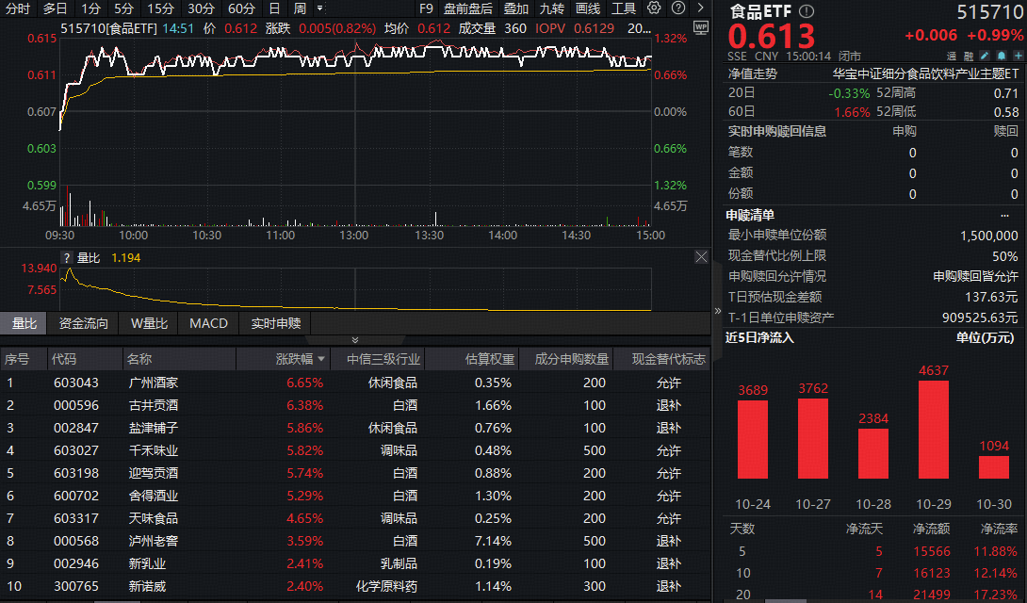Sort by 涨跌幅 column arrow
This screenshot has height=603, width=1027.
[323, 359]
